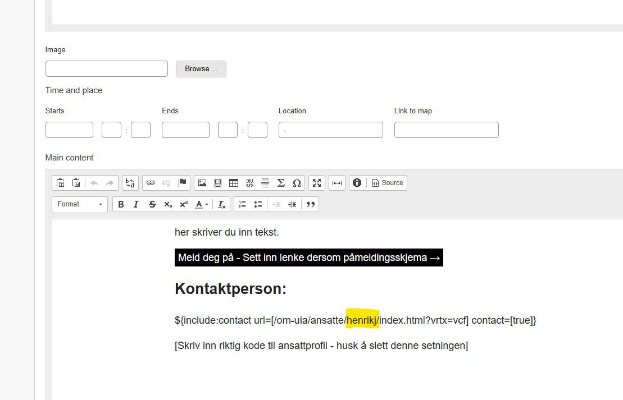The image size is (623, 400).
Task: Toggle bold formatting
Action: click(121, 204)
